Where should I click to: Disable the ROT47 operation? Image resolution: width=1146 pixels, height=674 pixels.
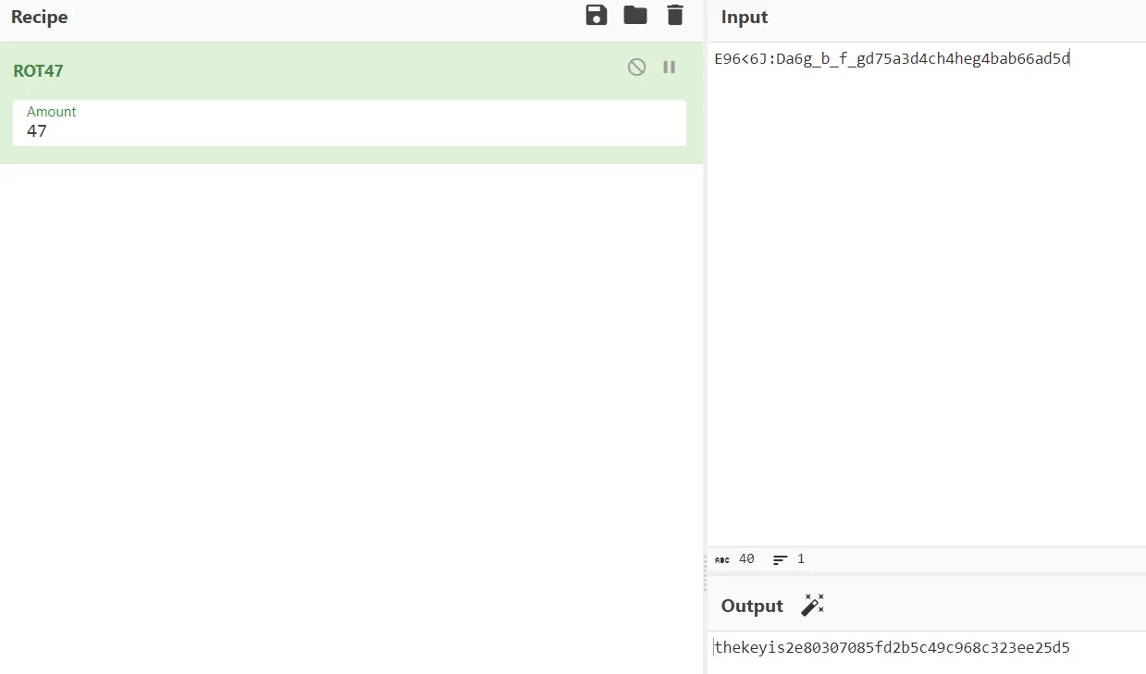(x=636, y=67)
